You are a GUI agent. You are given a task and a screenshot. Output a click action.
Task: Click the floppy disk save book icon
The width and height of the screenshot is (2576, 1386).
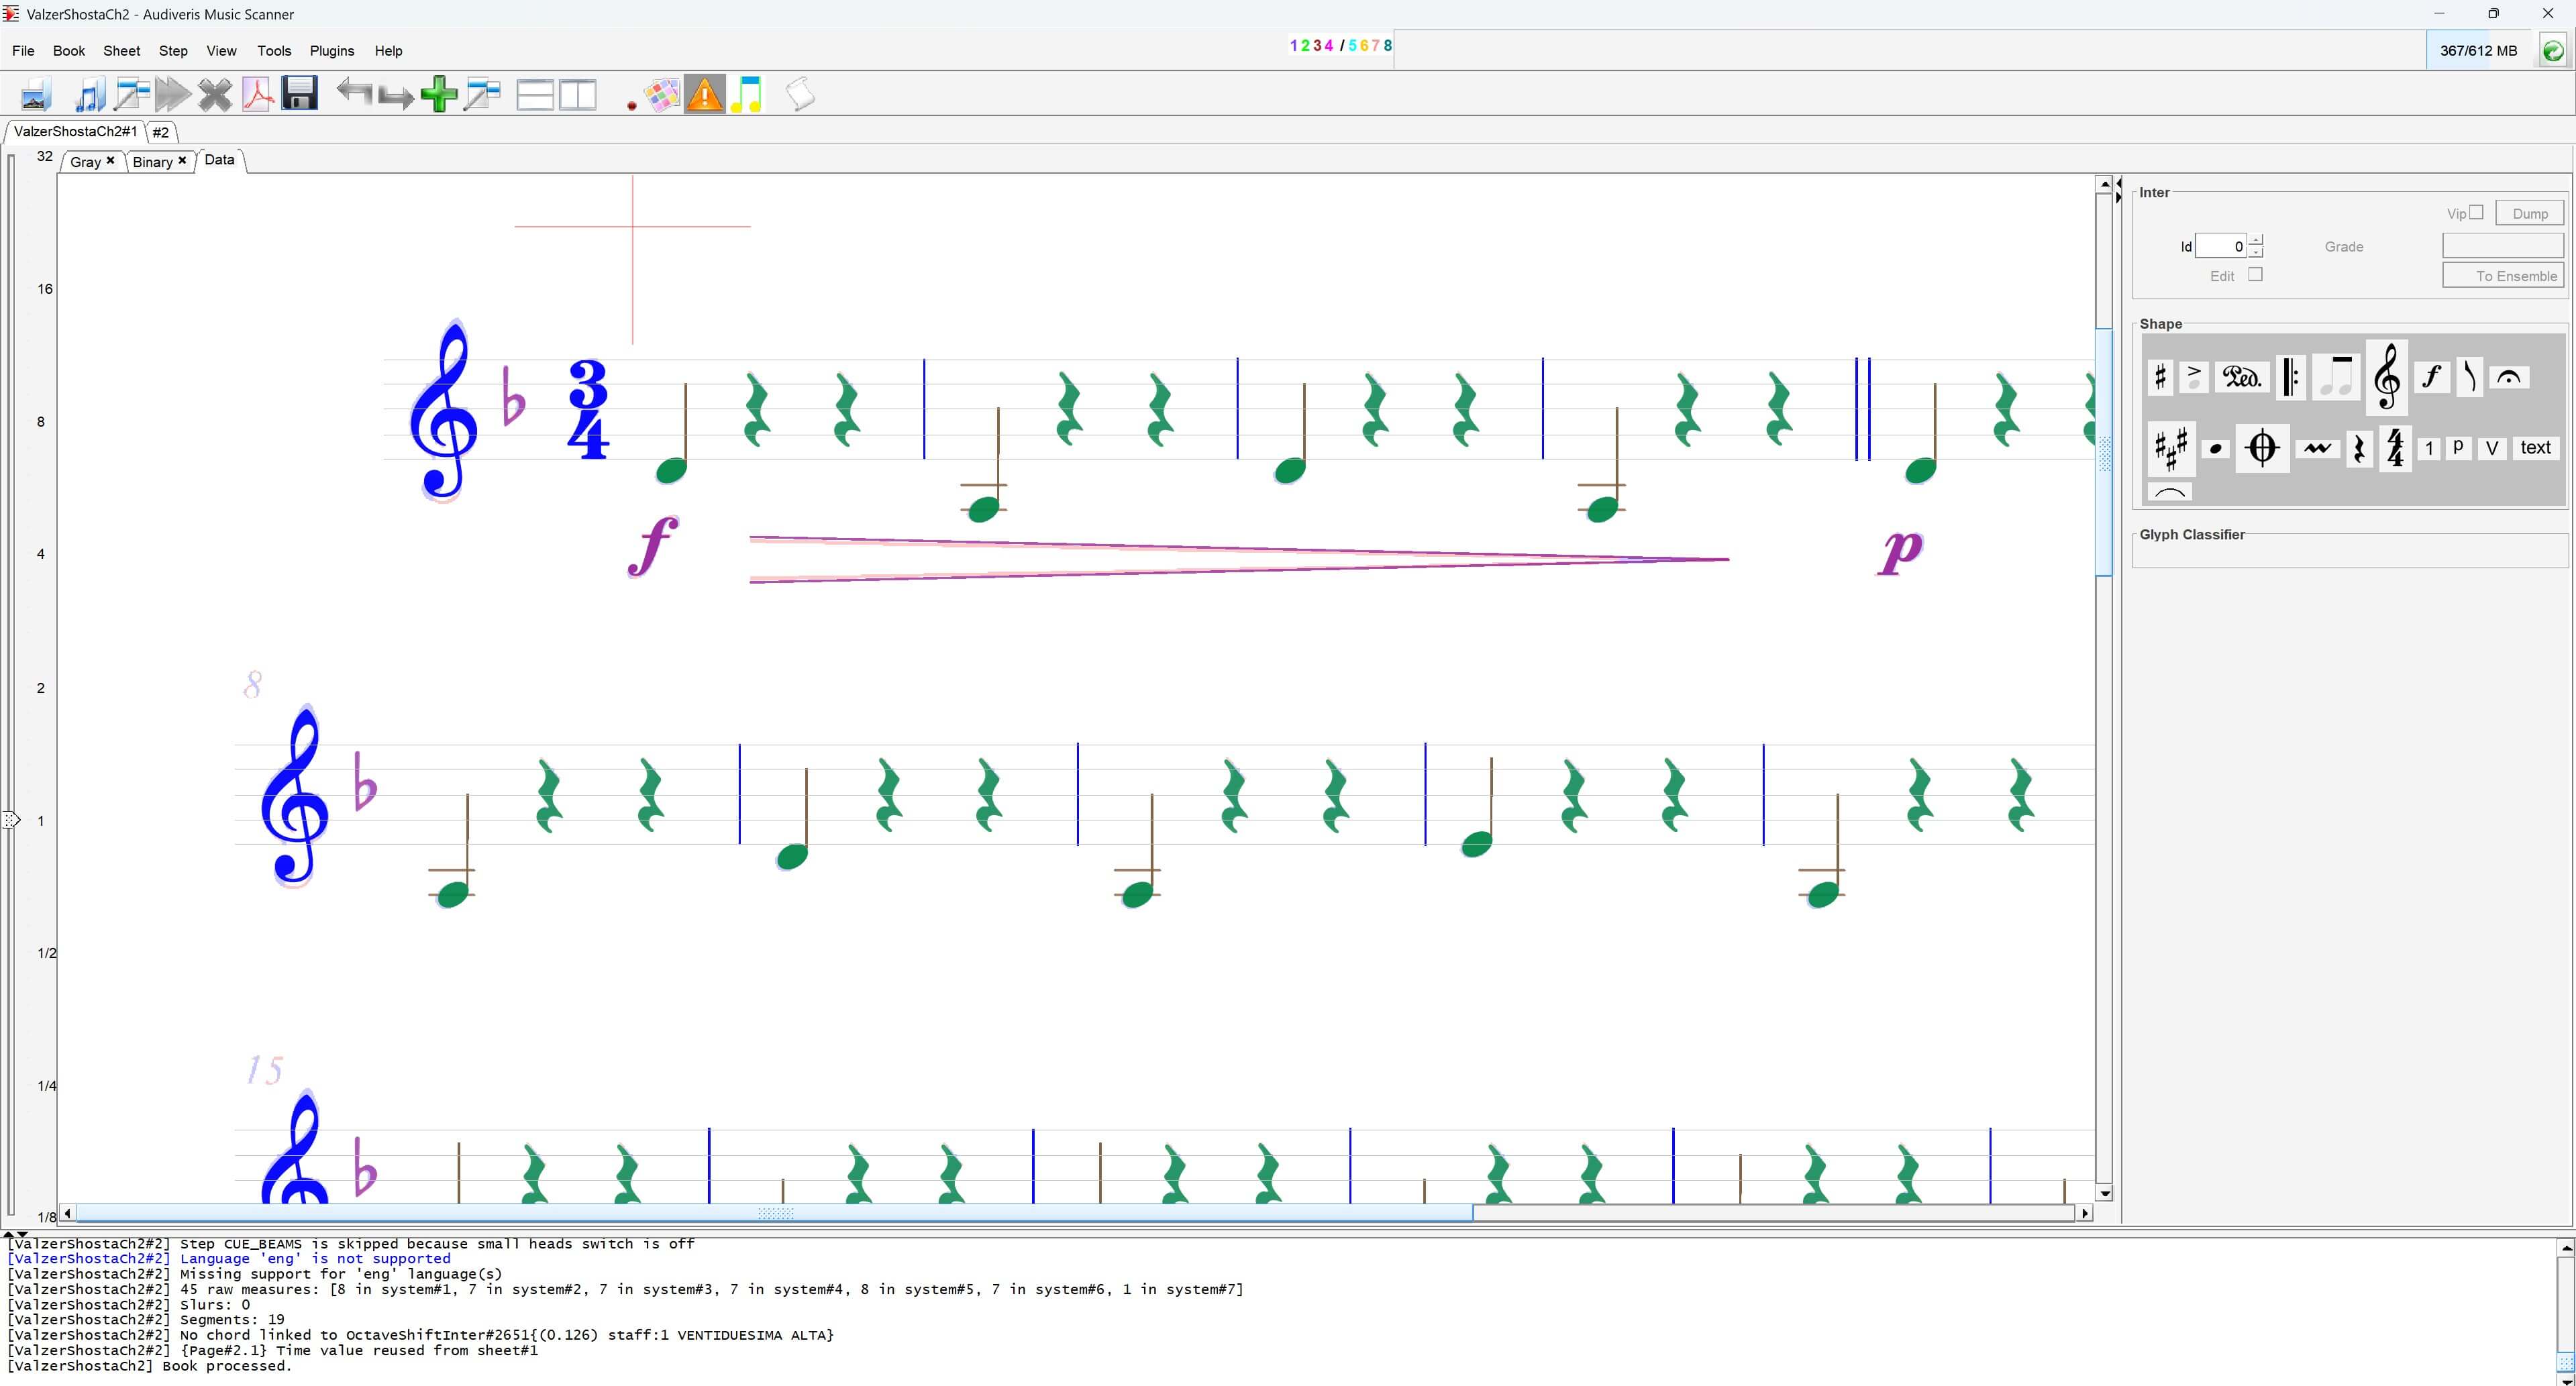coord(299,94)
